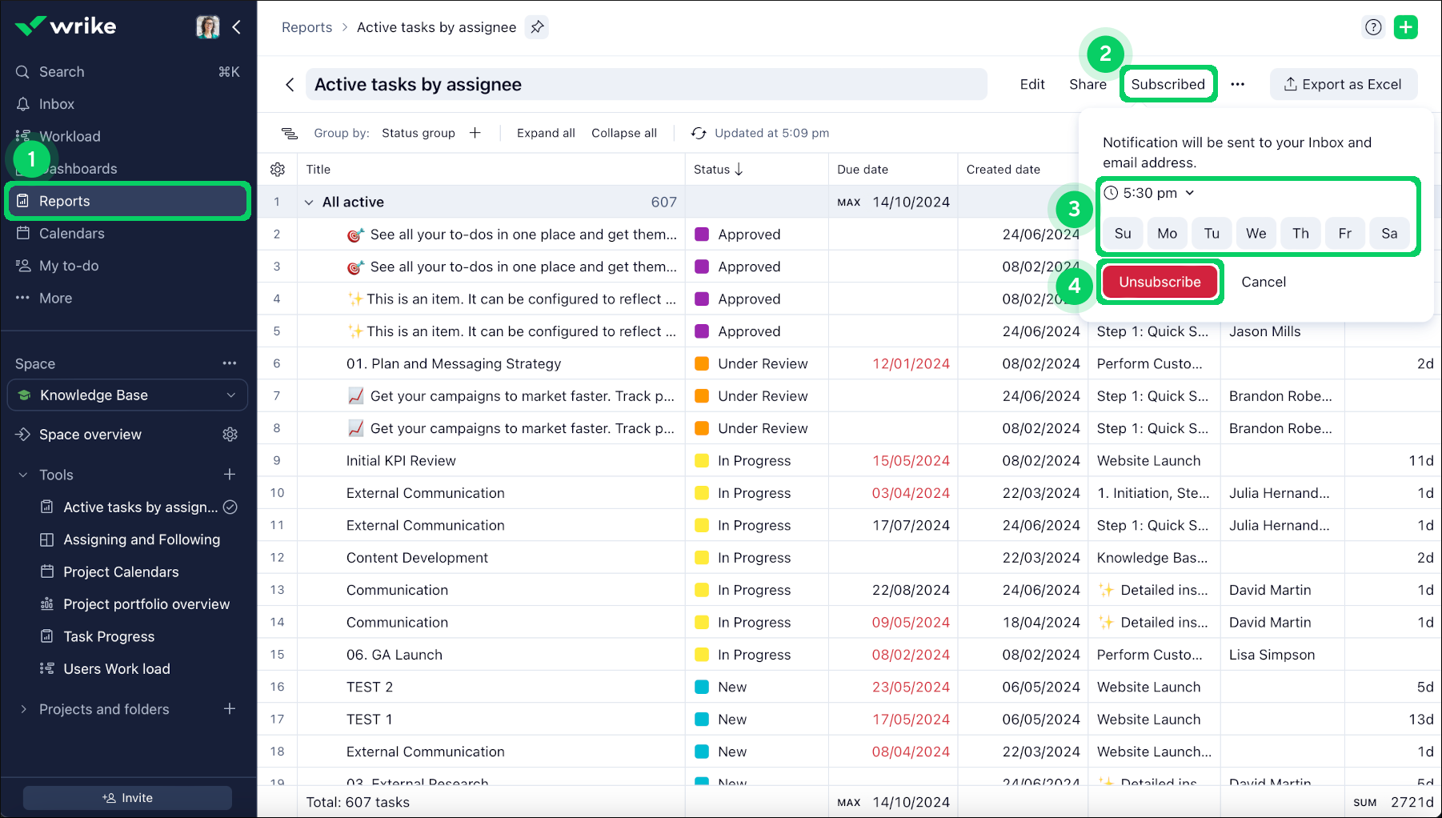
Task: Collapse the left sidebar arrow
Action: tap(237, 27)
